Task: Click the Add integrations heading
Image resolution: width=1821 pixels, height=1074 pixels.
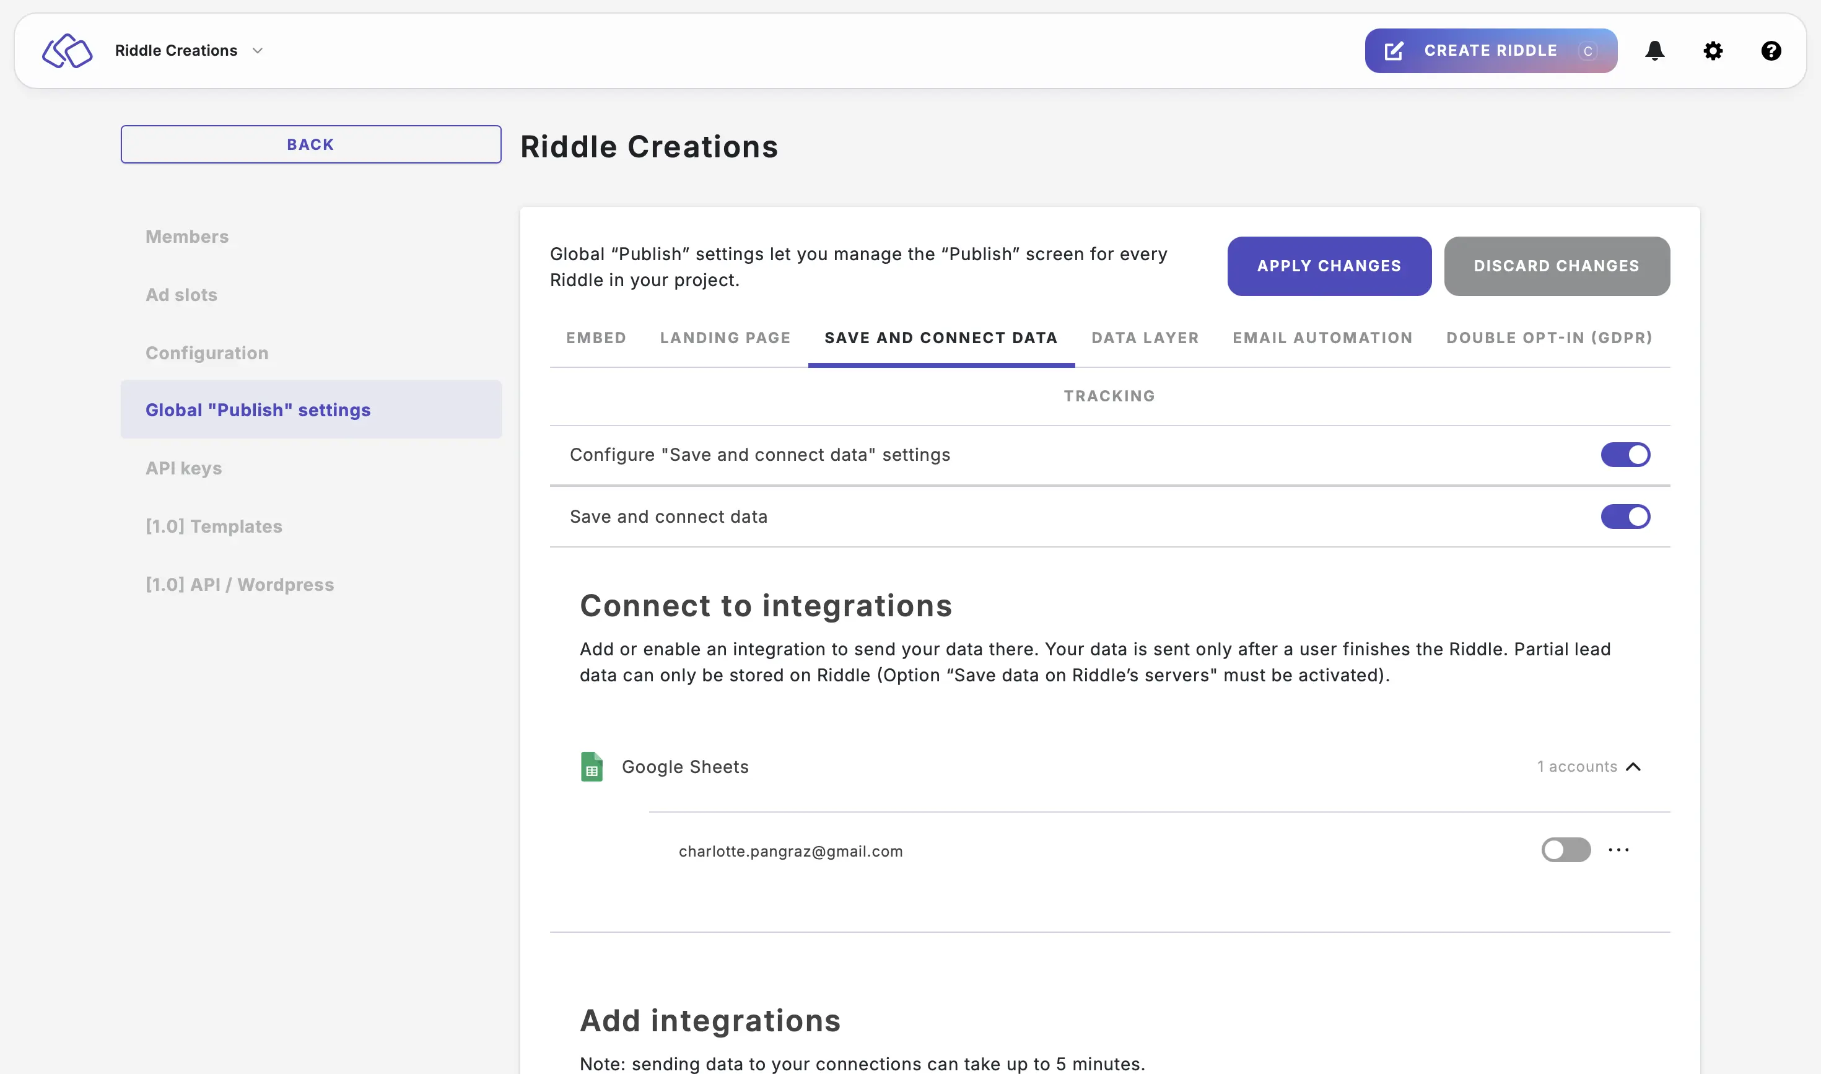Action: (710, 1021)
